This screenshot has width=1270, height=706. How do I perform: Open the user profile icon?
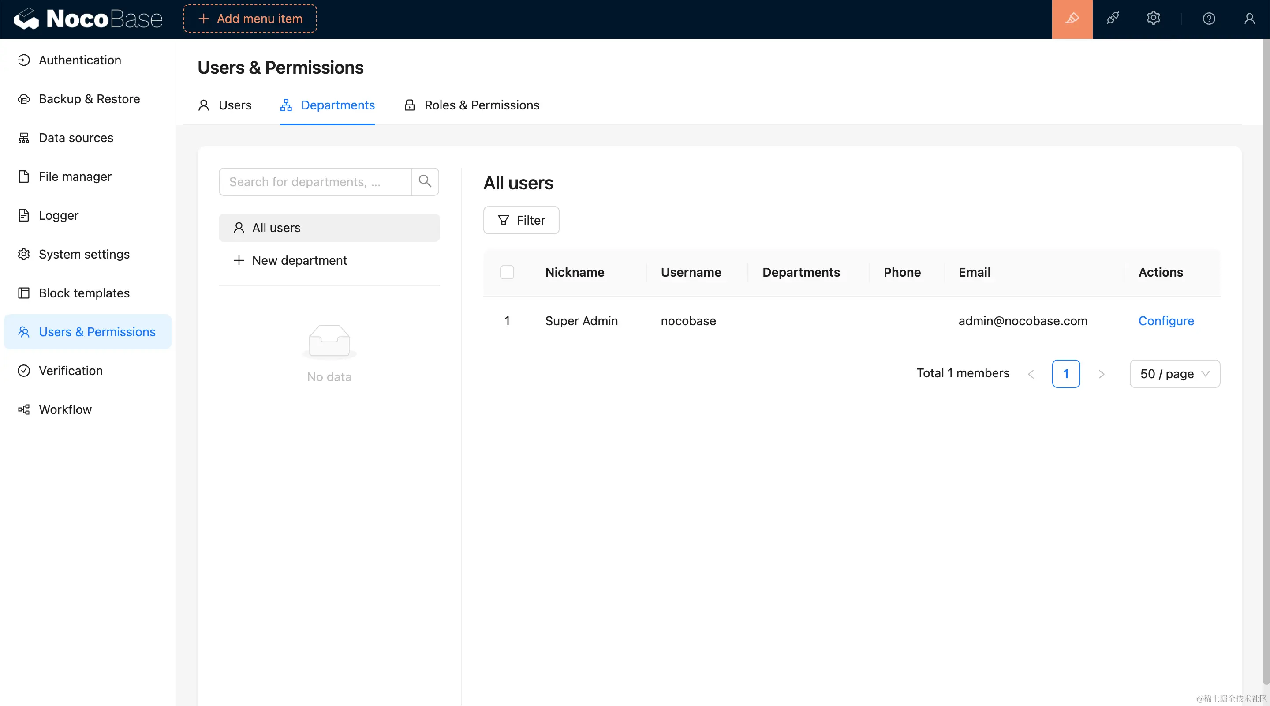click(x=1249, y=19)
